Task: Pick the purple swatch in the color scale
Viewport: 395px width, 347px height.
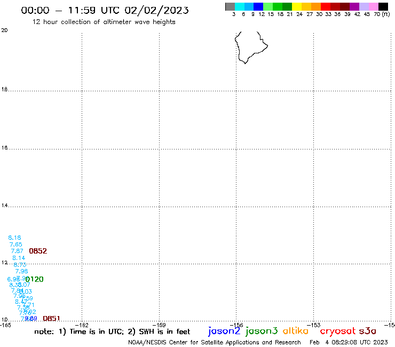Action: click(x=354, y=7)
